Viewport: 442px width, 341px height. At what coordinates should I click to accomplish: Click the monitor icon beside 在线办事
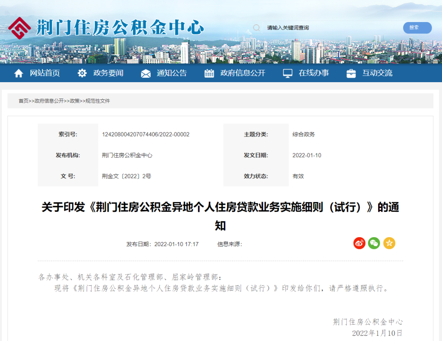(x=288, y=74)
